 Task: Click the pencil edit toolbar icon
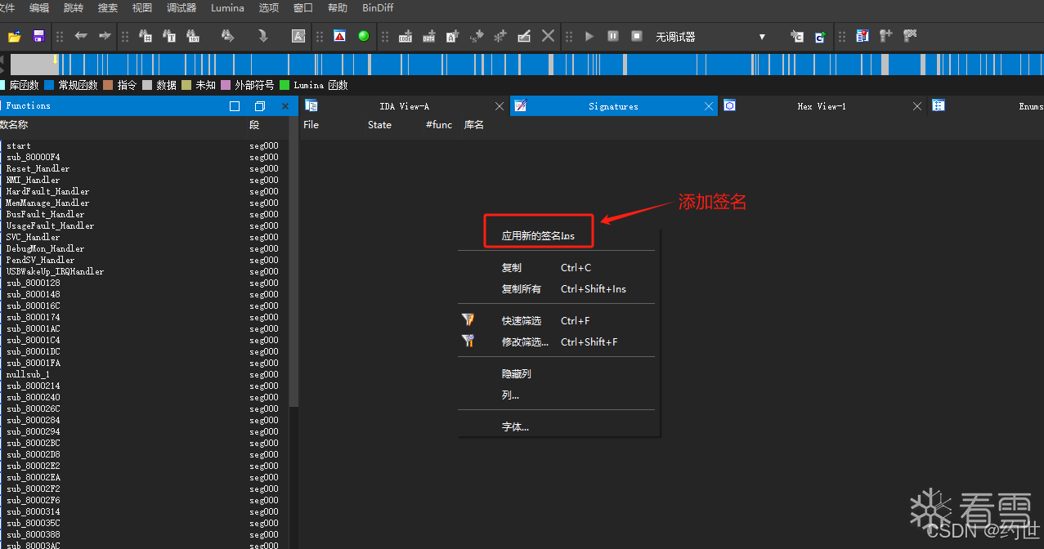coord(524,36)
